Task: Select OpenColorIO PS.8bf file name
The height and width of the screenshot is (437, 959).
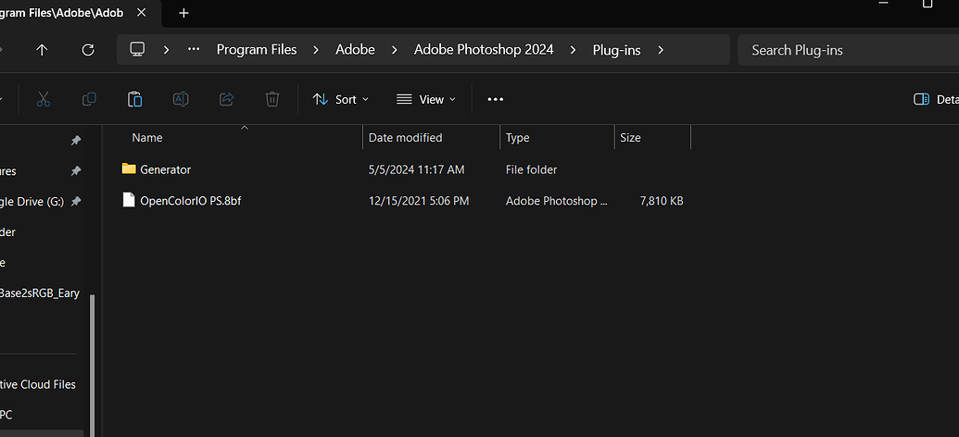Action: (191, 201)
